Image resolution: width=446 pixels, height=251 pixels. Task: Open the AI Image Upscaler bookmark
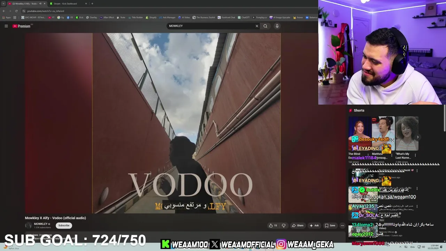[x=280, y=17]
